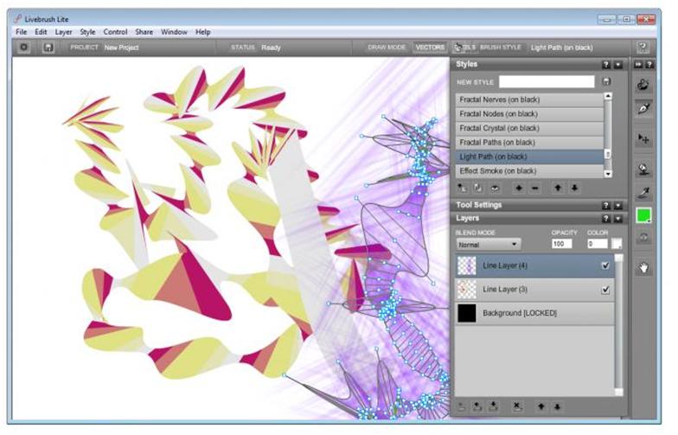Select the Pen tool in the tool strip
Screen dimensions: 678x435
643,109
